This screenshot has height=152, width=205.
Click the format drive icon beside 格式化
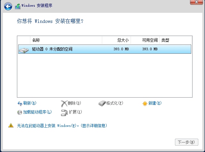pos(102,103)
